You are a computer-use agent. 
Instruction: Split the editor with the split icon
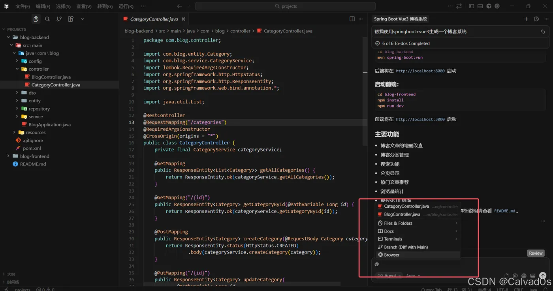click(x=352, y=19)
